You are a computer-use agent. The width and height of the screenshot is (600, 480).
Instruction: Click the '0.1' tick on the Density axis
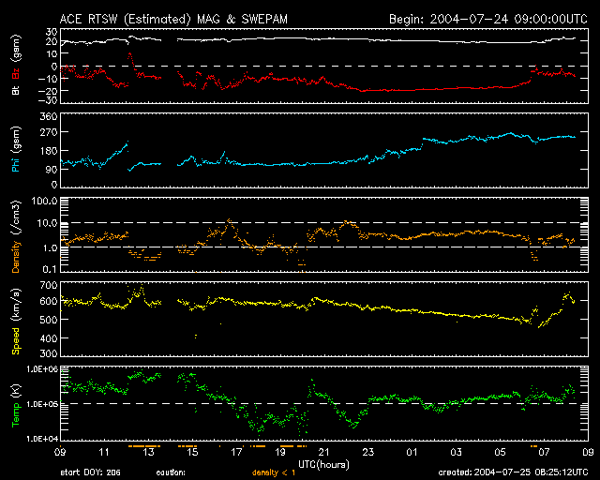pyautogui.click(x=50, y=269)
